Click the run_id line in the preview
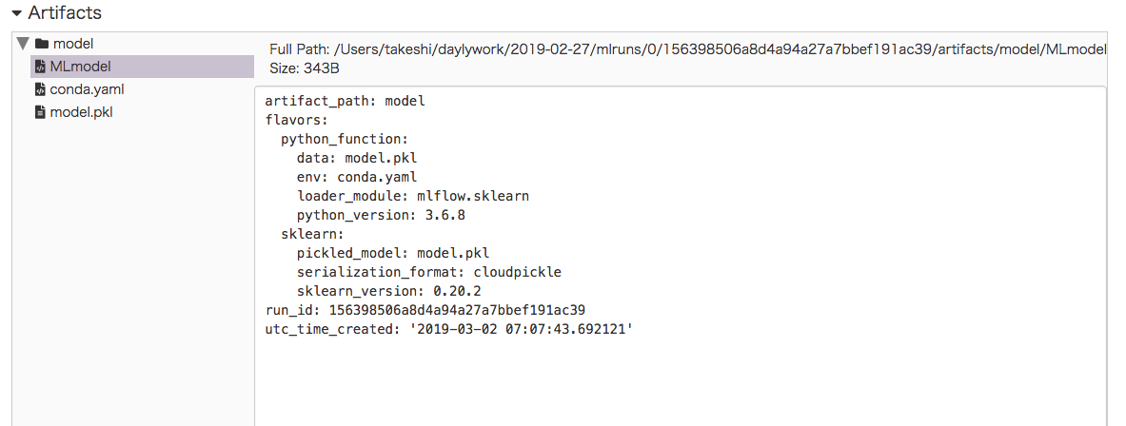 click(425, 310)
